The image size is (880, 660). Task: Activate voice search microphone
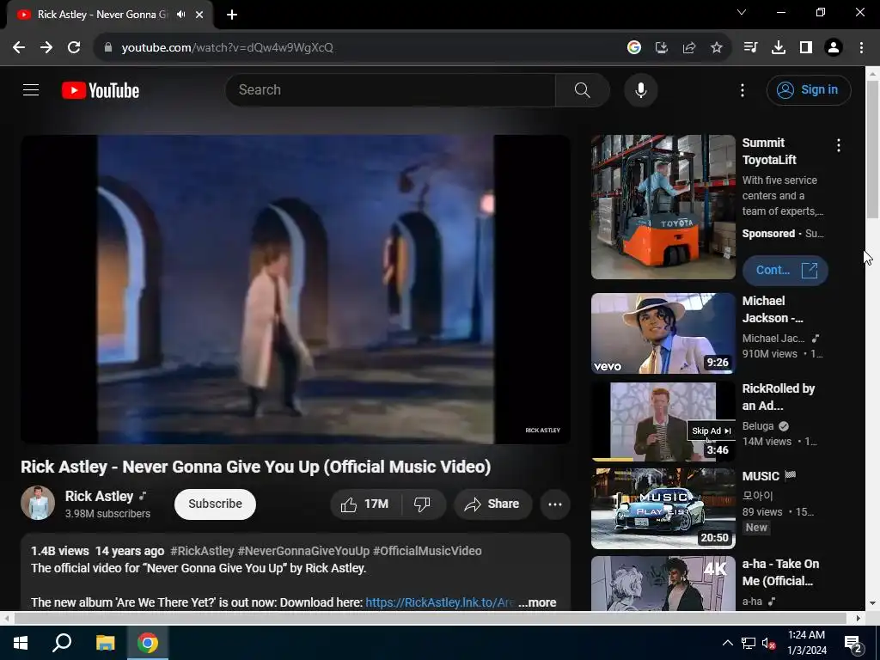(640, 89)
